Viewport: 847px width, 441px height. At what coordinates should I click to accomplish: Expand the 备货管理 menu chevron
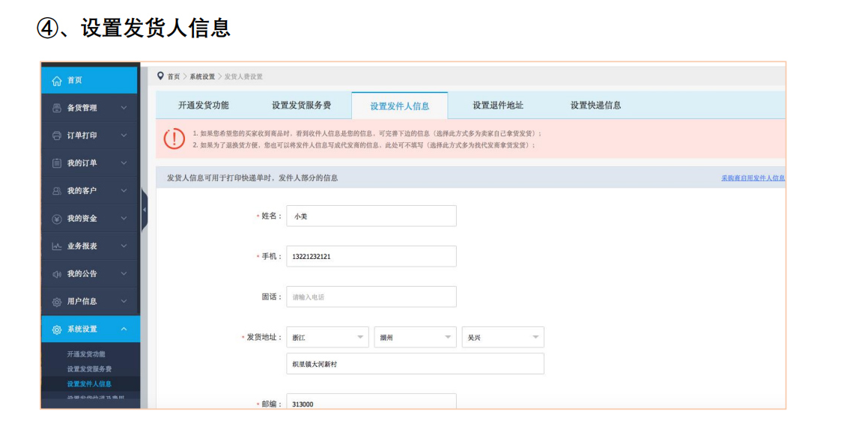coord(124,108)
